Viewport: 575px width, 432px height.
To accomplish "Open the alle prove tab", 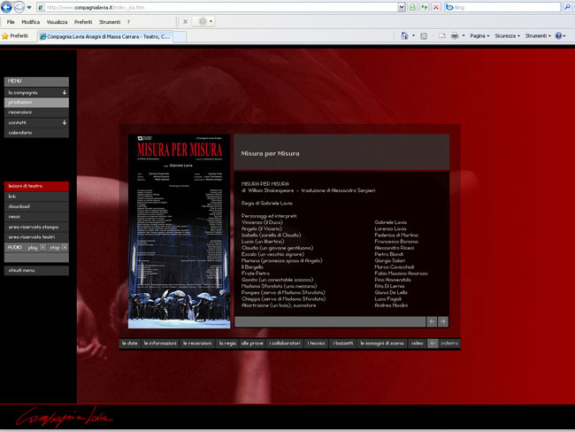I will click(x=252, y=343).
